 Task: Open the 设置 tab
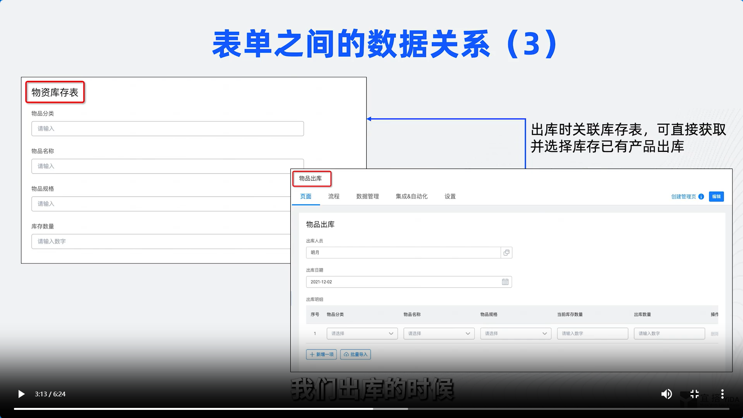[x=450, y=196]
